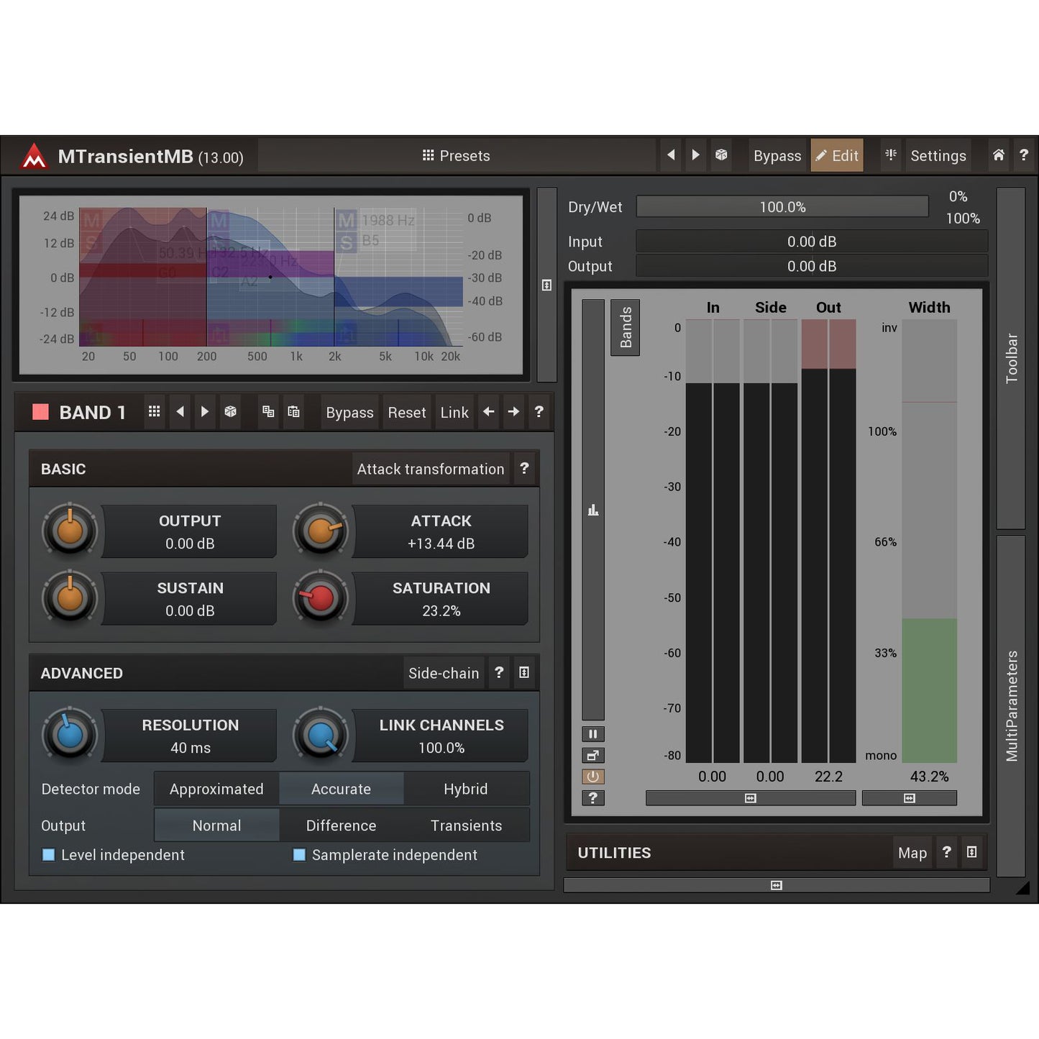This screenshot has height=1039, width=1039.
Task: Click the Dry/Wet 100.0% slider
Action: click(x=783, y=206)
